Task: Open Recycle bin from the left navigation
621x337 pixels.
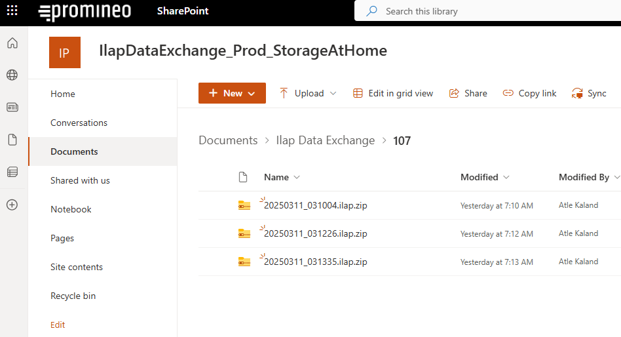Action: (73, 296)
